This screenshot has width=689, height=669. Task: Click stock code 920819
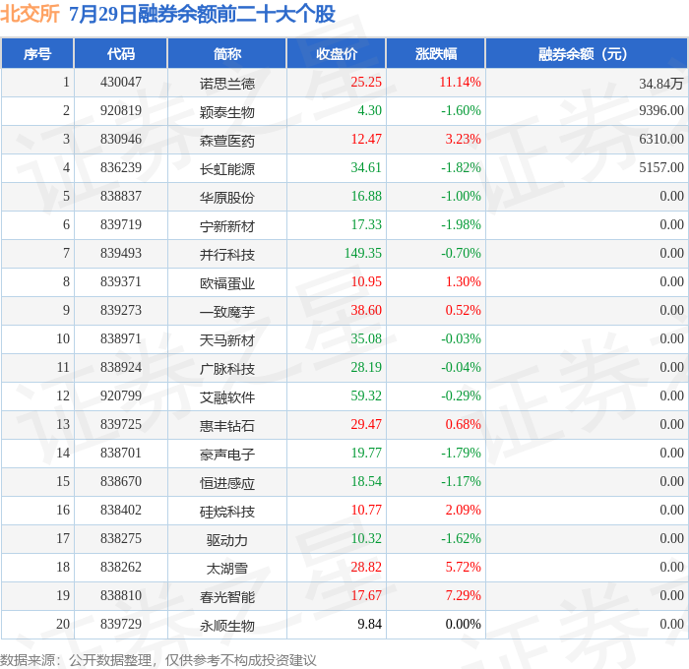[x=121, y=111]
